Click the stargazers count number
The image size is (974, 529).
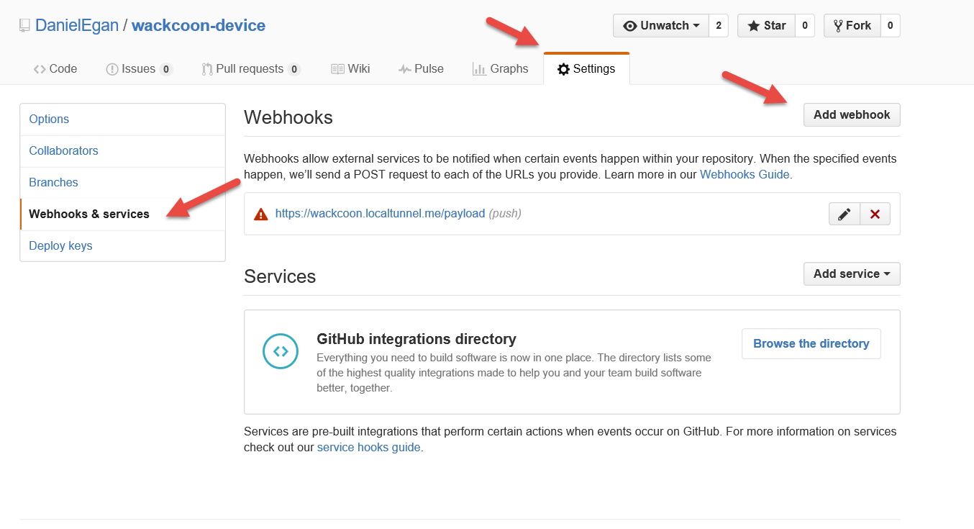coord(804,26)
